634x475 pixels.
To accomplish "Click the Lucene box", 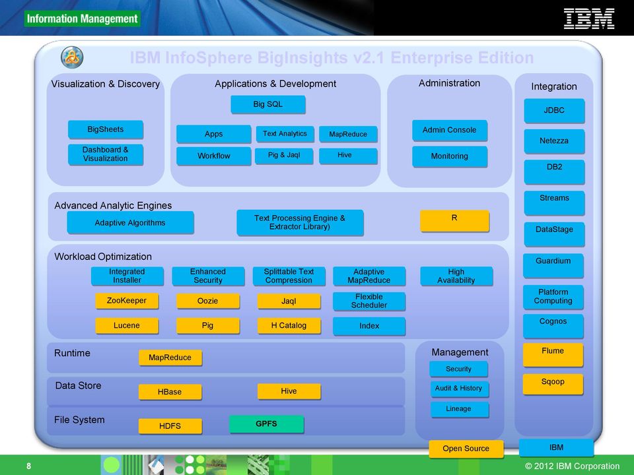I will pyautogui.click(x=127, y=325).
